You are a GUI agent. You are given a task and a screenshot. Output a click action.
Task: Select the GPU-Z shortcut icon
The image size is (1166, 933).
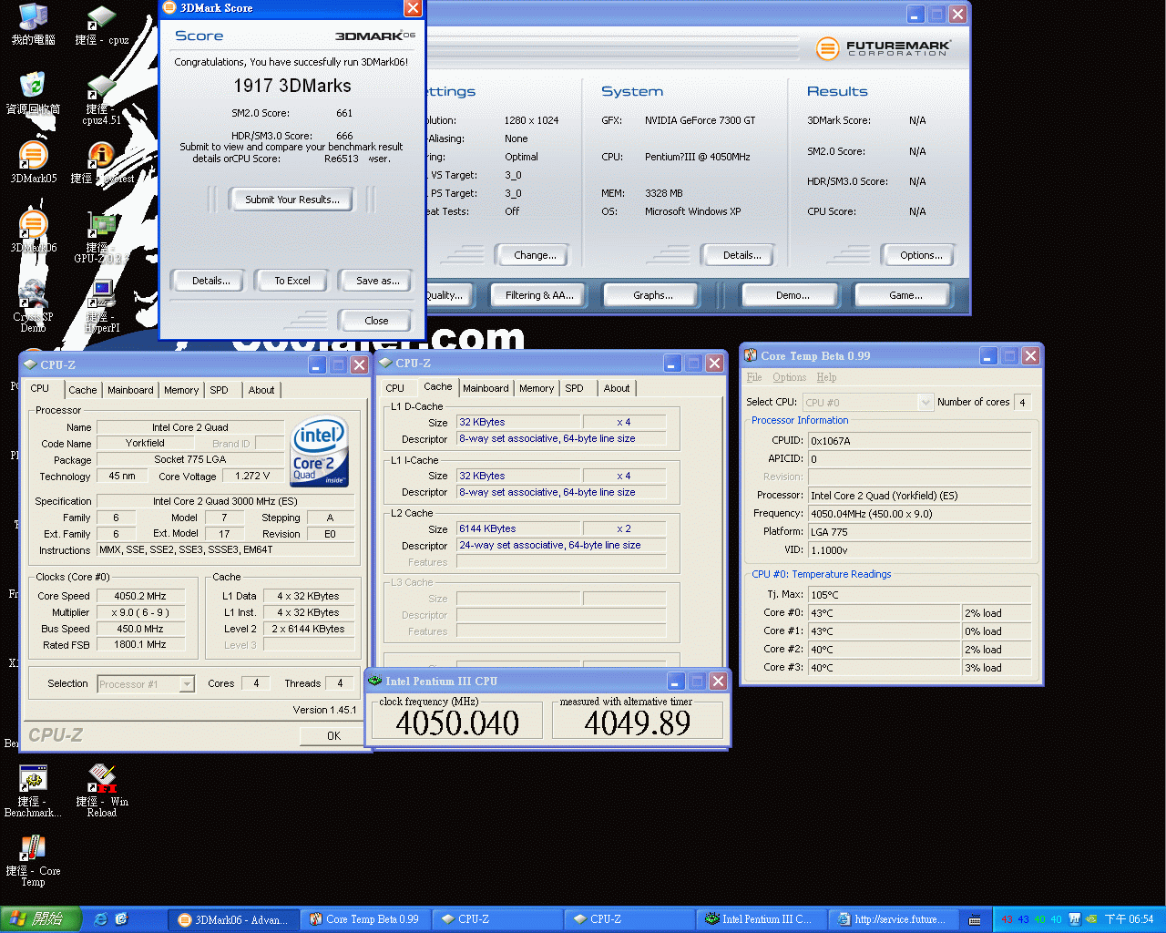click(101, 237)
